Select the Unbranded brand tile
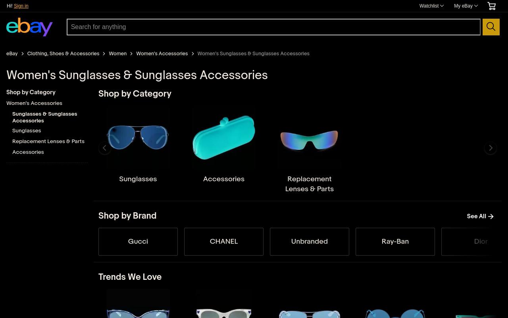The width and height of the screenshot is (508, 318). click(x=310, y=242)
